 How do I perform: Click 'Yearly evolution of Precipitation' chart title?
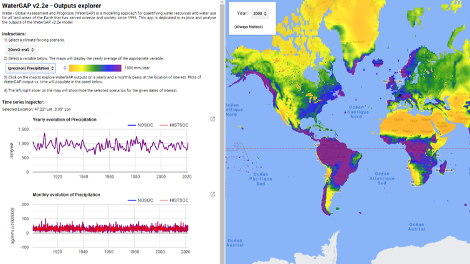coord(64,120)
